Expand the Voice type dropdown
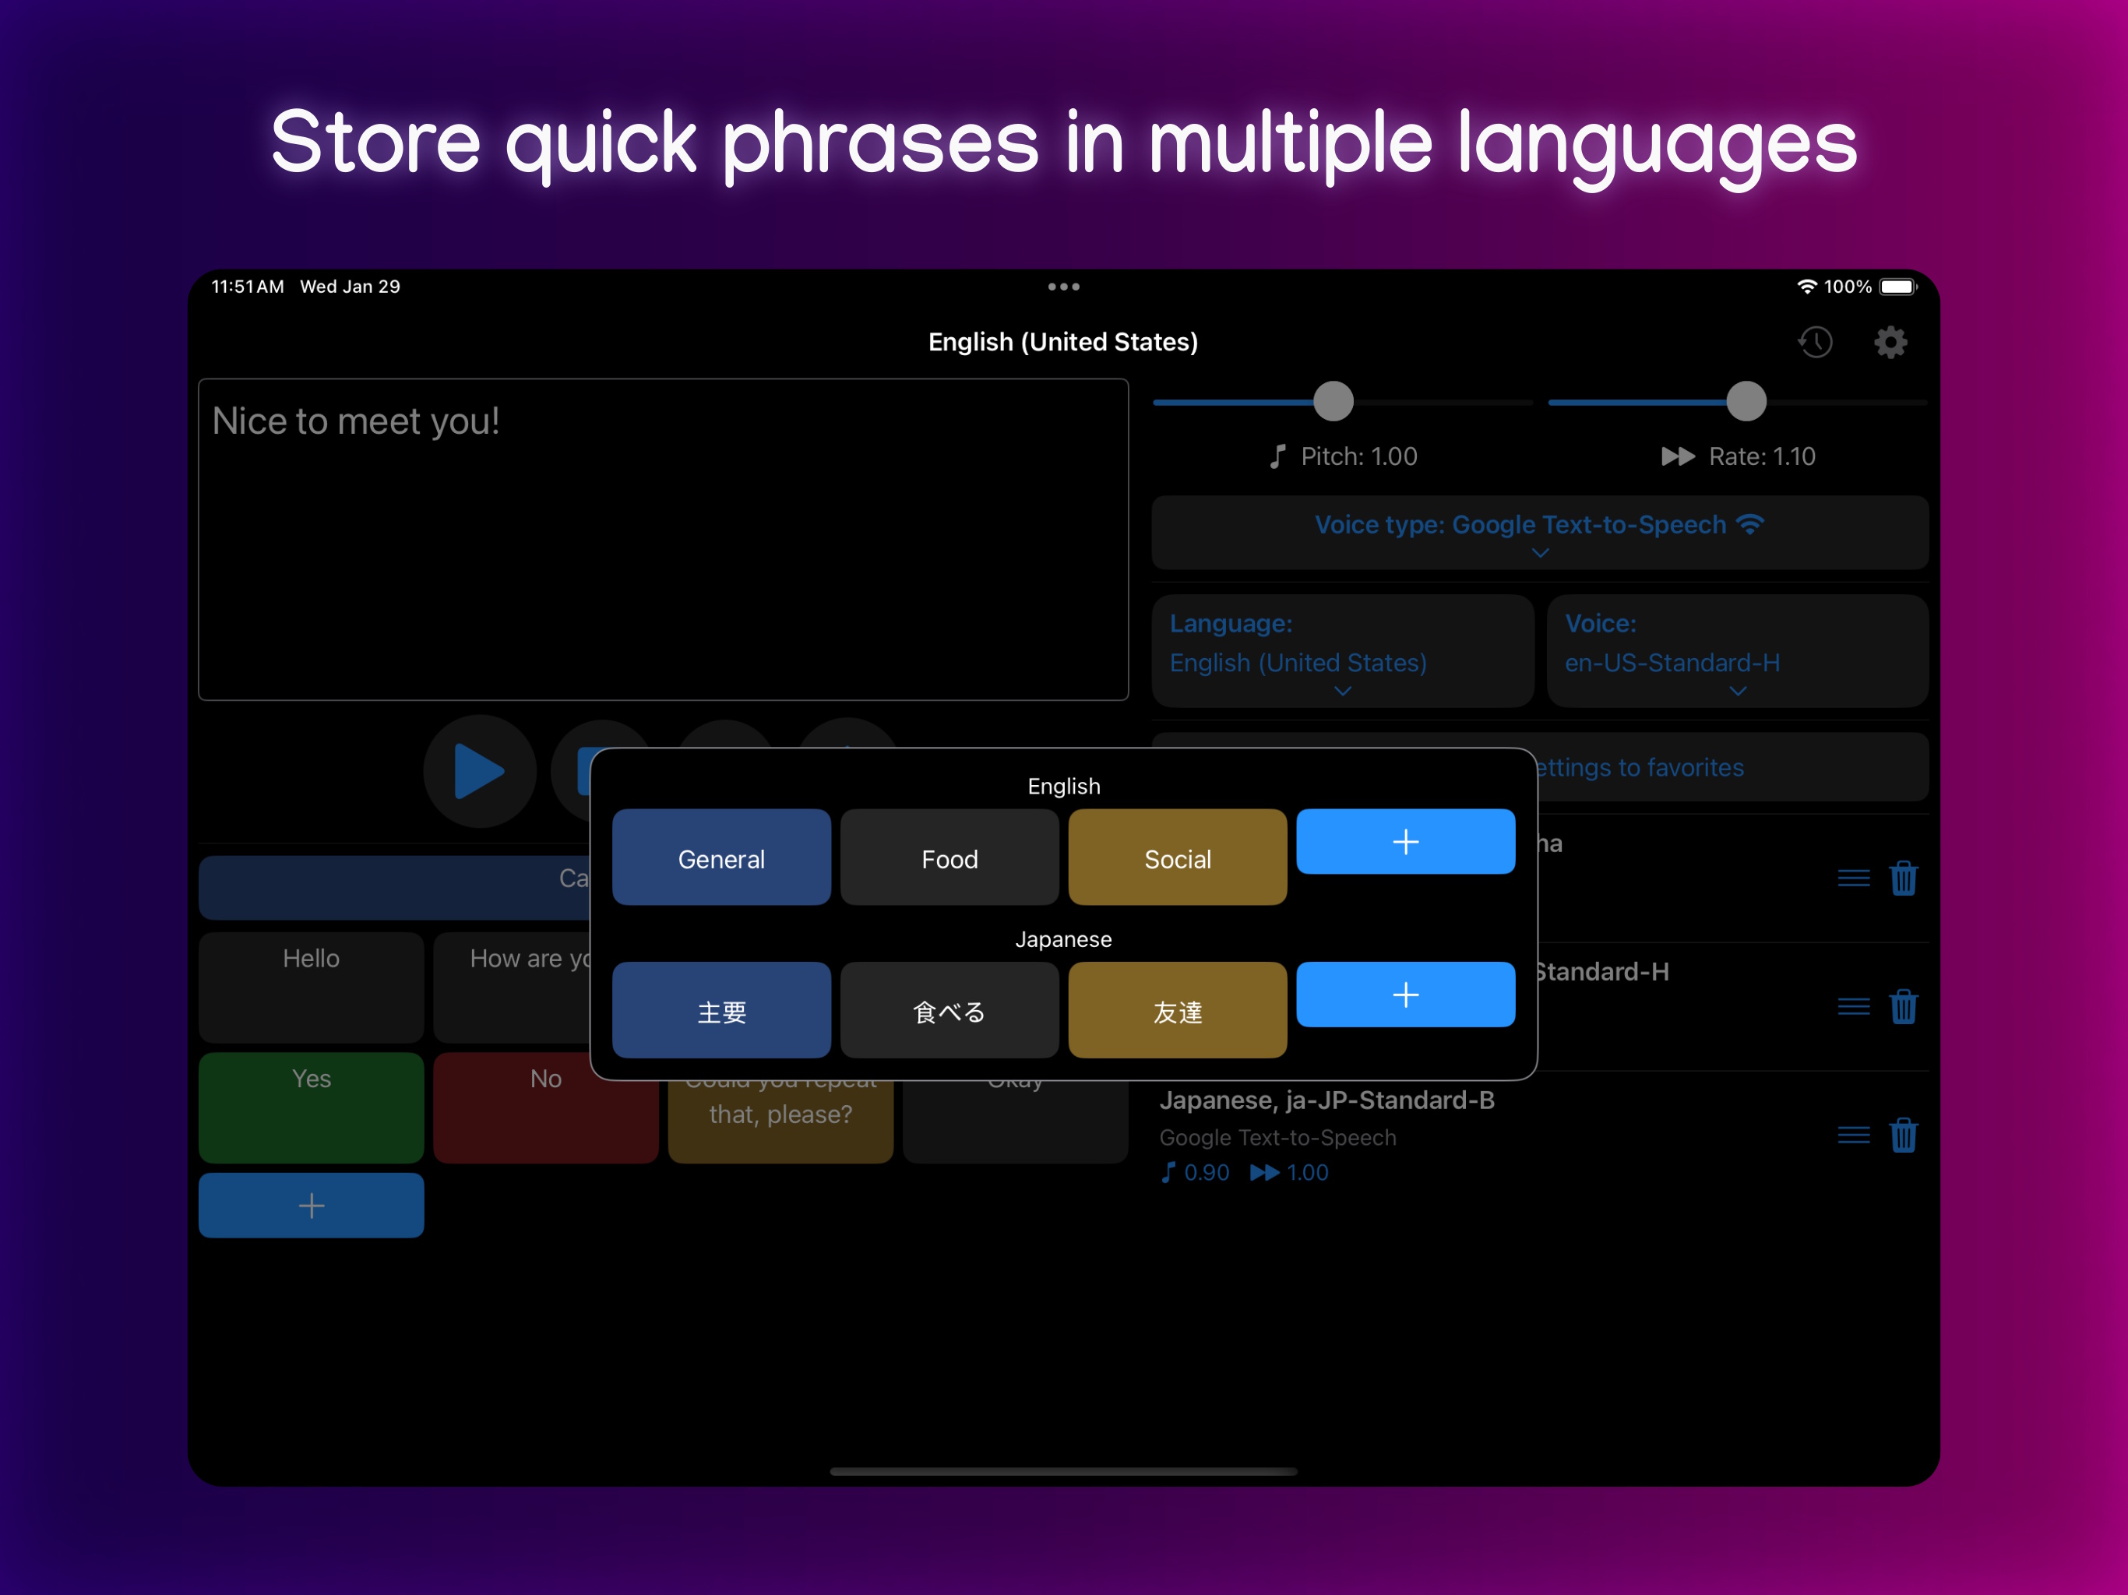The height and width of the screenshot is (1595, 2128). (1540, 533)
